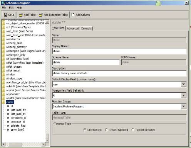Select the Tenant Required radio button
This screenshot has width=191, height=148.
pos(133,130)
